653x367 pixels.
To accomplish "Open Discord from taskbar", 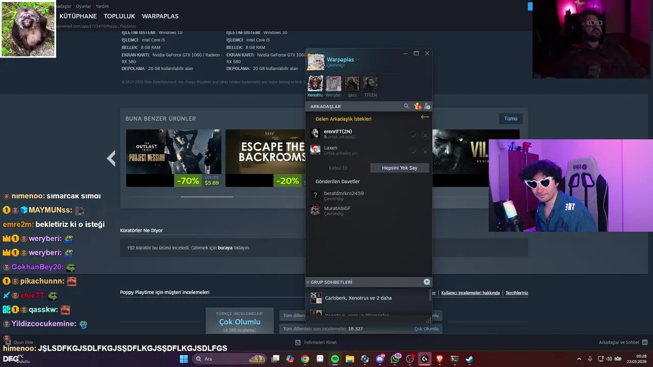I will pos(380,359).
